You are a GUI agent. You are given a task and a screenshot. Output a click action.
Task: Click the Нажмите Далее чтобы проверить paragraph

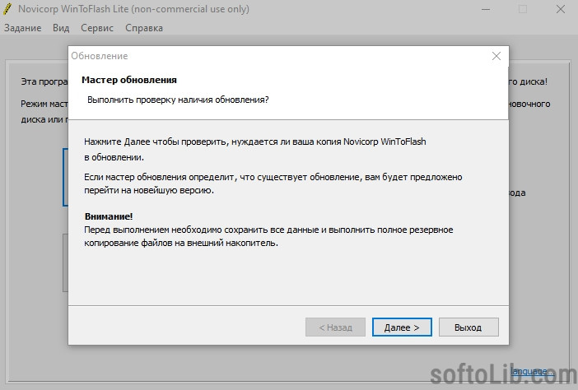[254, 149]
